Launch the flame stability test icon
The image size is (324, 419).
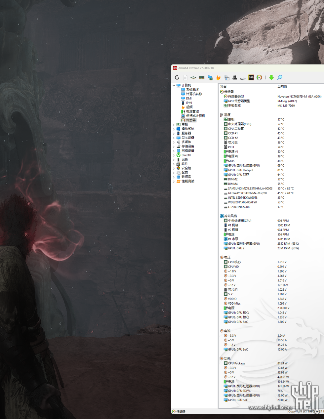pos(218,77)
